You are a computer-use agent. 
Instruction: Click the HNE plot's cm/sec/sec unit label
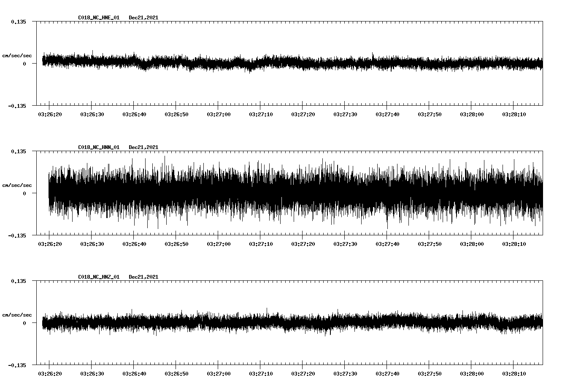click(x=17, y=56)
